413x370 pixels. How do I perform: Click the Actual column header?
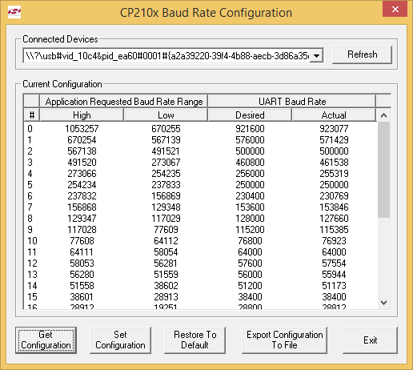[x=334, y=115]
